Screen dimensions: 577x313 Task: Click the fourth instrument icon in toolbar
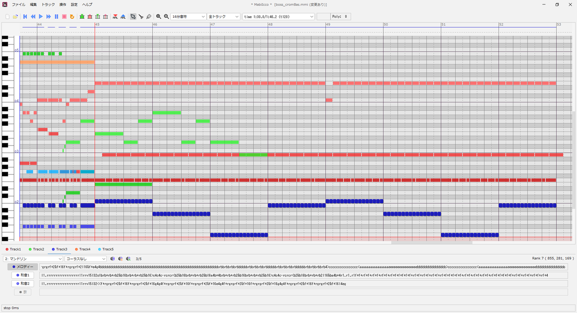click(x=106, y=16)
